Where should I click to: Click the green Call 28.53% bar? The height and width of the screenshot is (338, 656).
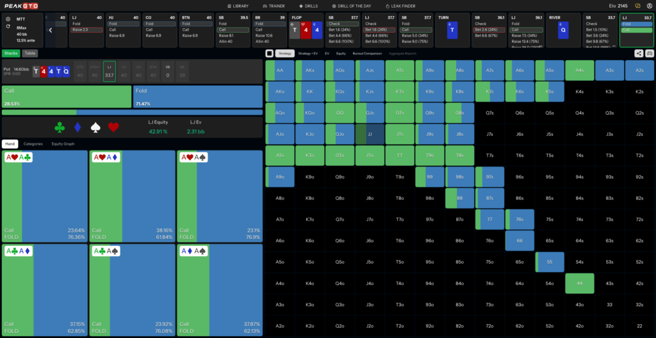(x=67, y=97)
